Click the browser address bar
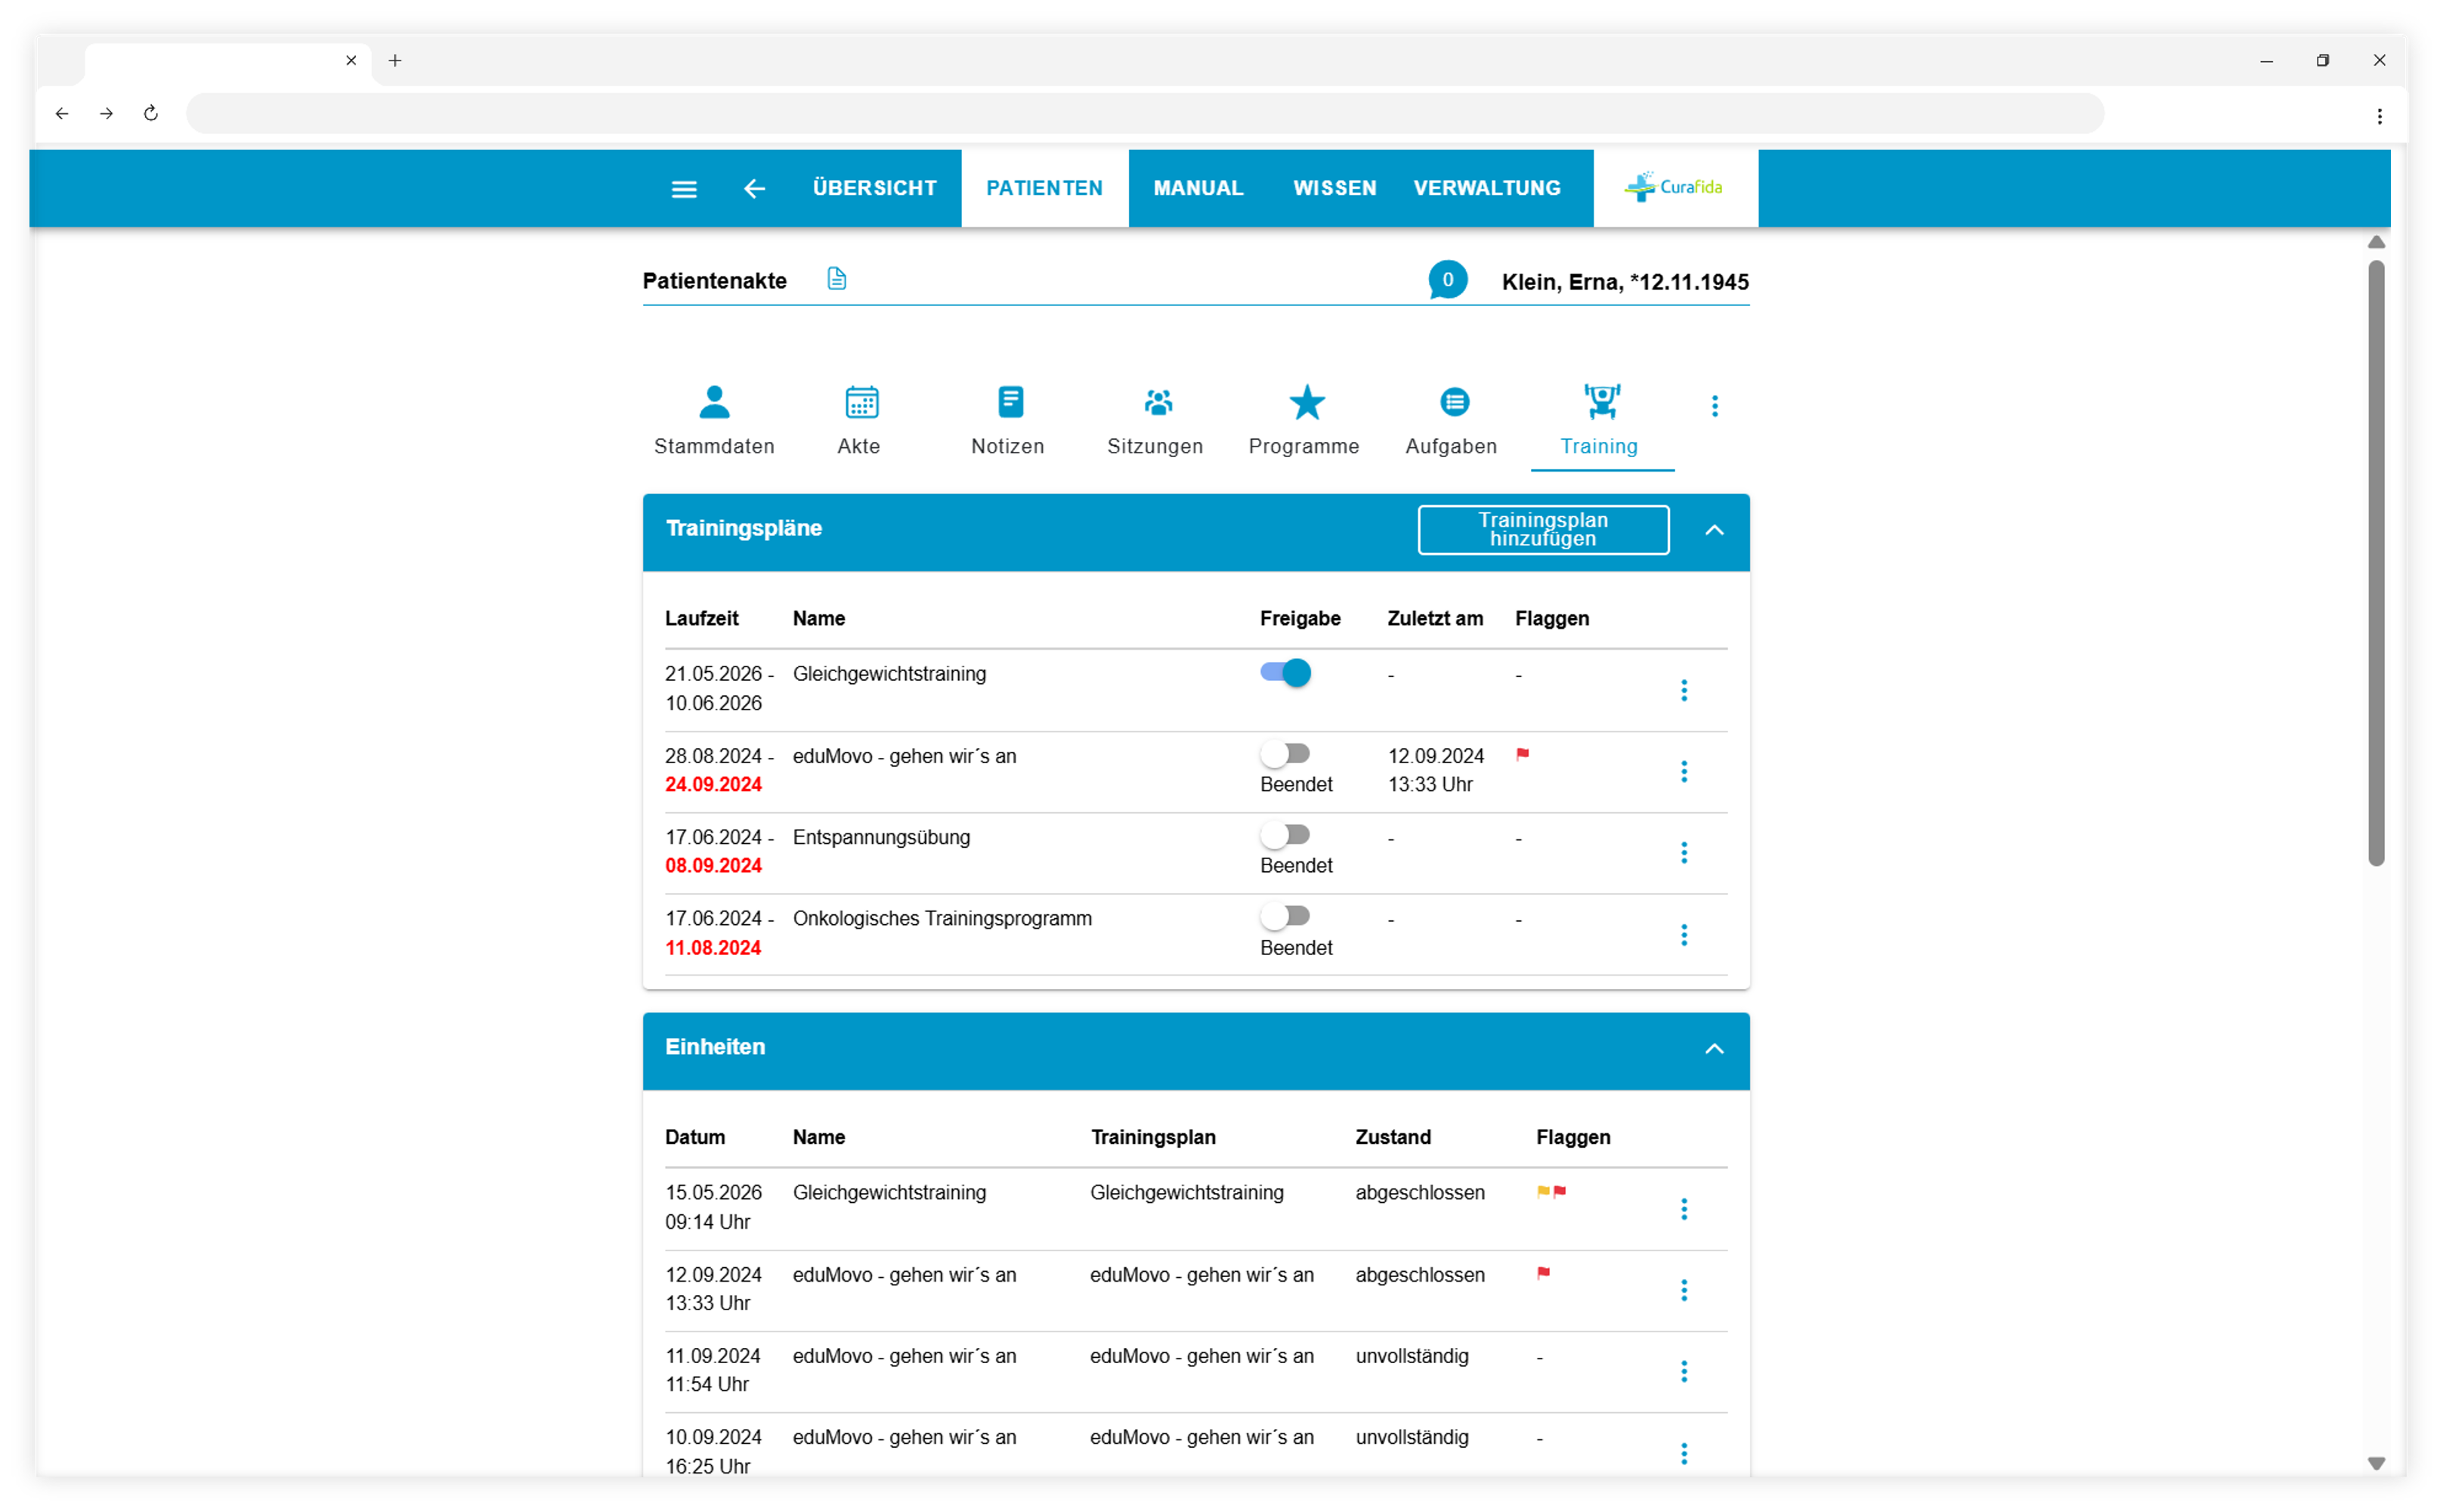The width and height of the screenshot is (2443, 1512). click(x=1144, y=113)
